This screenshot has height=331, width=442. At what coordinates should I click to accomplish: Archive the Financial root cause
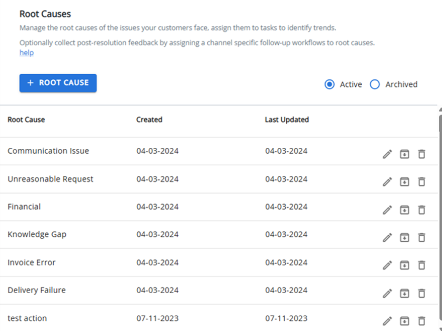click(405, 210)
